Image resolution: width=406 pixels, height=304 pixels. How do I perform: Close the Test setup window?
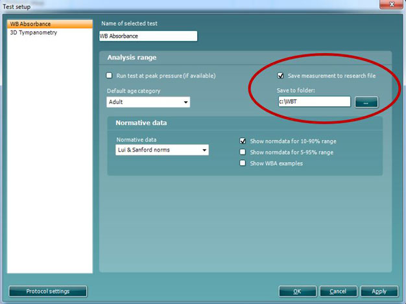click(x=392, y=5)
